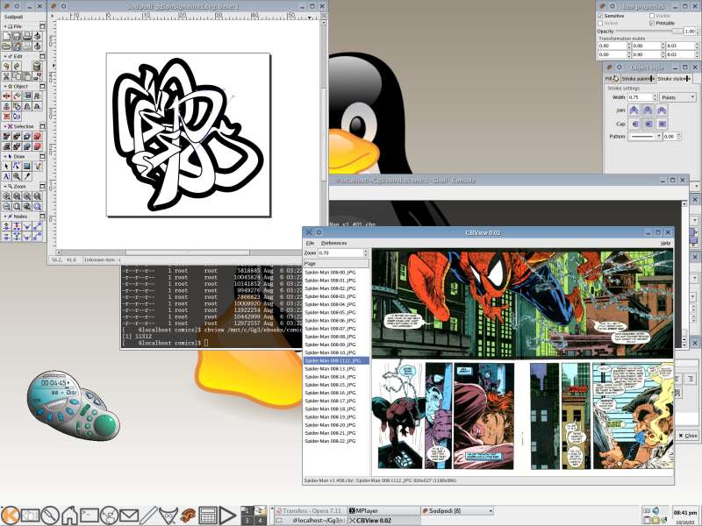
Task: Click the third join style icon
Action: tap(662, 110)
